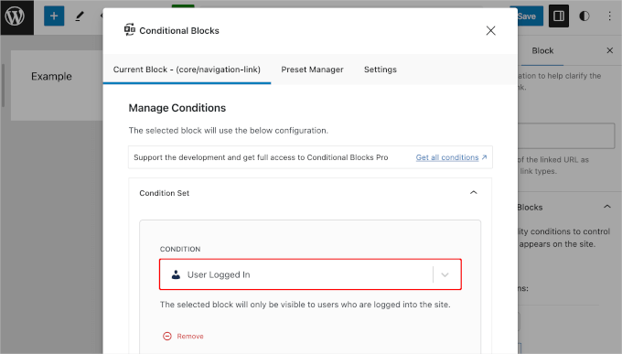This screenshot has width=622, height=354.
Task: Open the three-dot Options menu
Action: (x=610, y=16)
